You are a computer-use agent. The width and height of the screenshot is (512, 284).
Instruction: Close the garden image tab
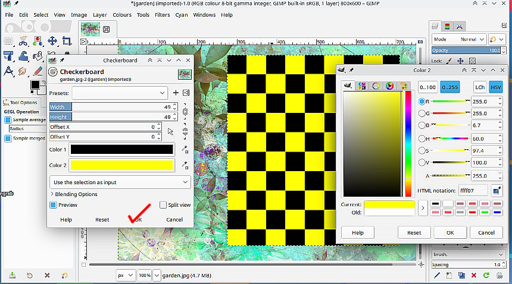pos(106,29)
